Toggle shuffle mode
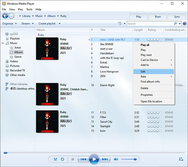This screenshot has width=188, height=167. point(55,159)
